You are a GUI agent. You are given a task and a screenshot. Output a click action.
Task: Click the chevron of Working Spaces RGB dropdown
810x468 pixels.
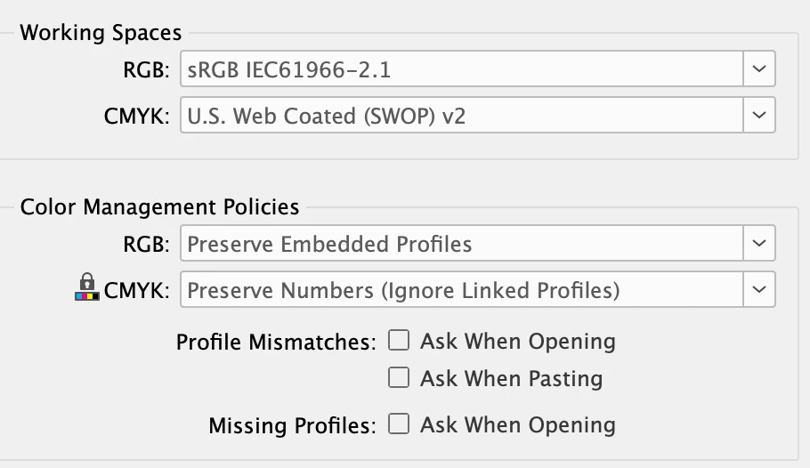759,69
